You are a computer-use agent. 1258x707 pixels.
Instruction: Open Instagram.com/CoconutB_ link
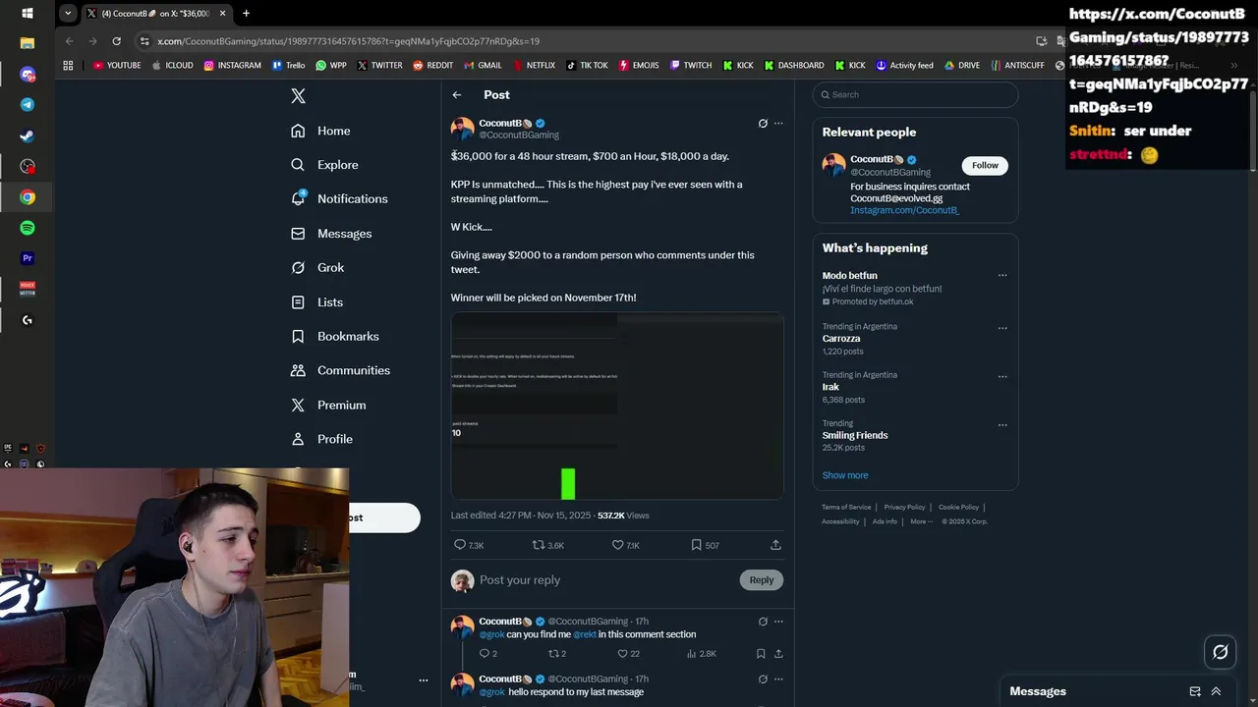[x=904, y=210]
